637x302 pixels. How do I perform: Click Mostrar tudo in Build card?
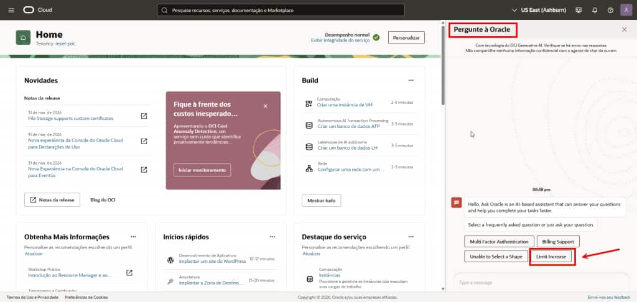click(x=322, y=201)
